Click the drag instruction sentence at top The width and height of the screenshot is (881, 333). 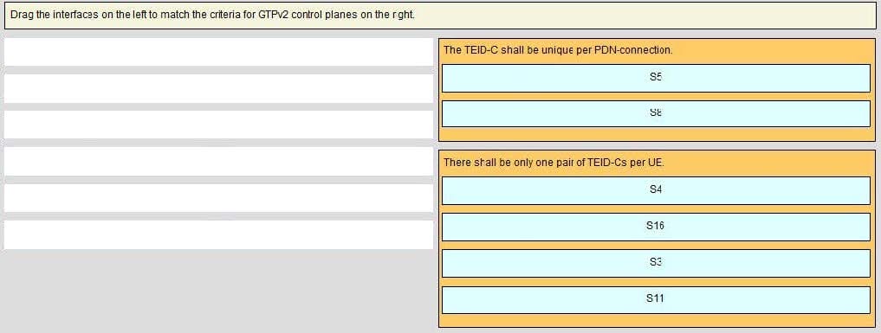[x=212, y=15]
